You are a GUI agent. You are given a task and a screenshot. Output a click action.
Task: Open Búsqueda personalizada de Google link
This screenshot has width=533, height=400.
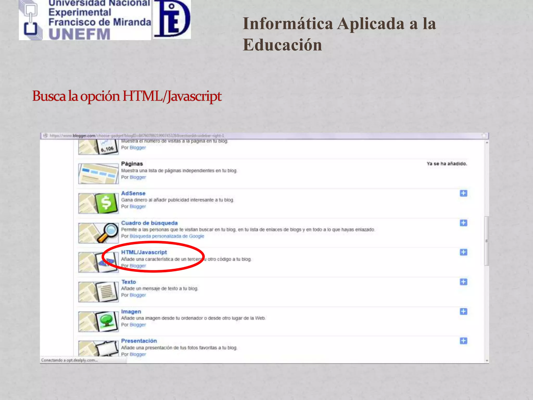167,236
